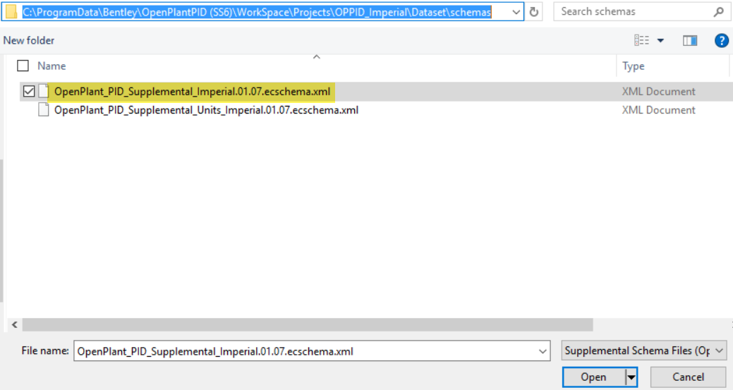Uncheck OpenPlant_PID_Supplemental_Imperial.01.07 file checkbox
Viewport: 733px width, 390px height.
click(29, 92)
